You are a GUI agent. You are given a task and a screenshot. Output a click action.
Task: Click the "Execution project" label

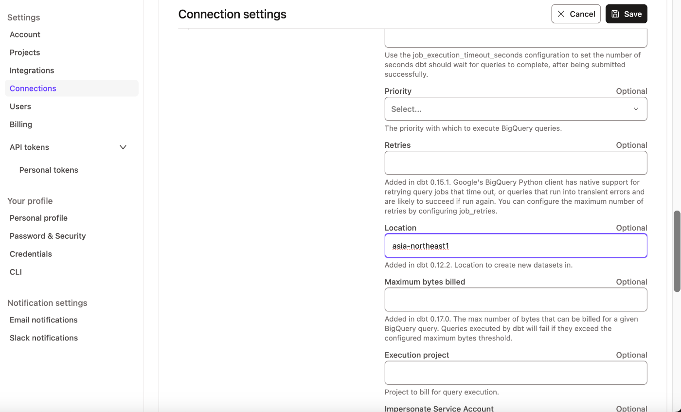pos(417,355)
